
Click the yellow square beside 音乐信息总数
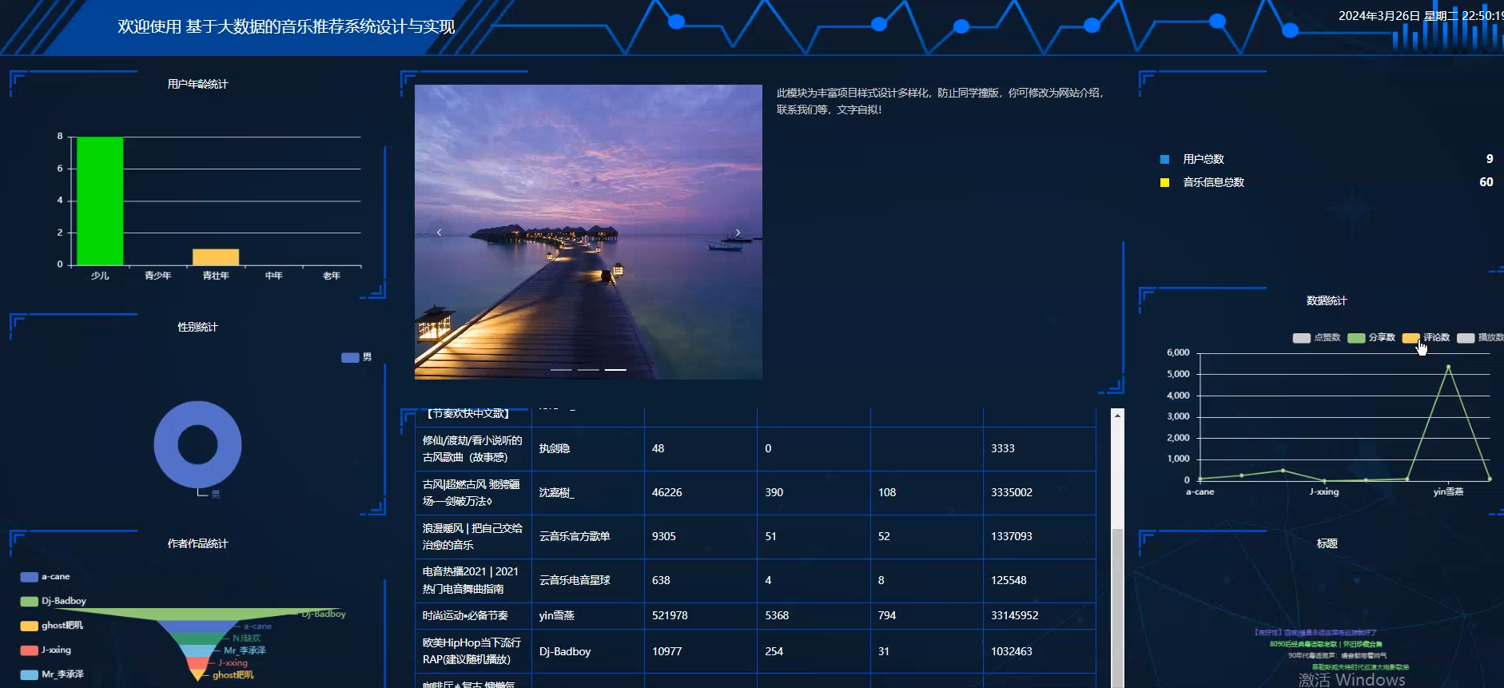tap(1164, 182)
